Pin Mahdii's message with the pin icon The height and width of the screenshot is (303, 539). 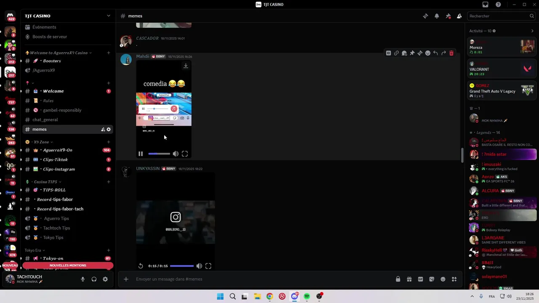(412, 53)
